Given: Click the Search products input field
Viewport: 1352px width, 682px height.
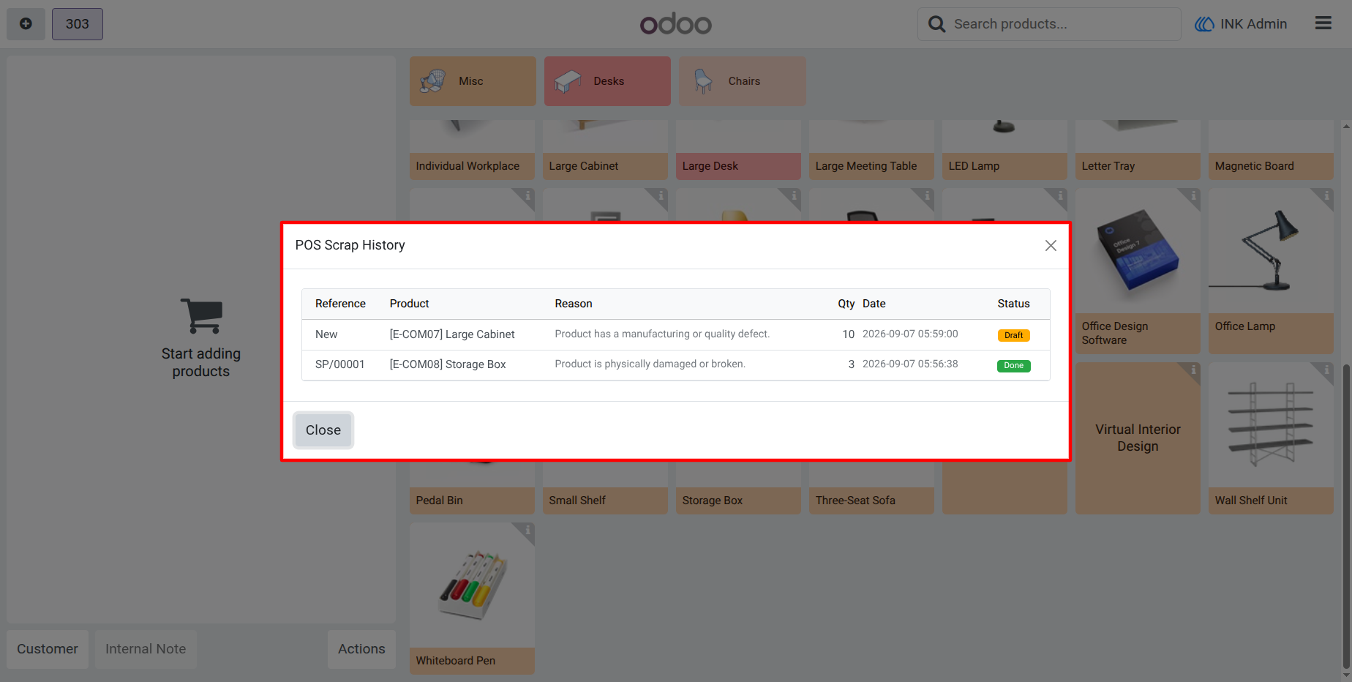Looking at the screenshot, I should click(1049, 24).
